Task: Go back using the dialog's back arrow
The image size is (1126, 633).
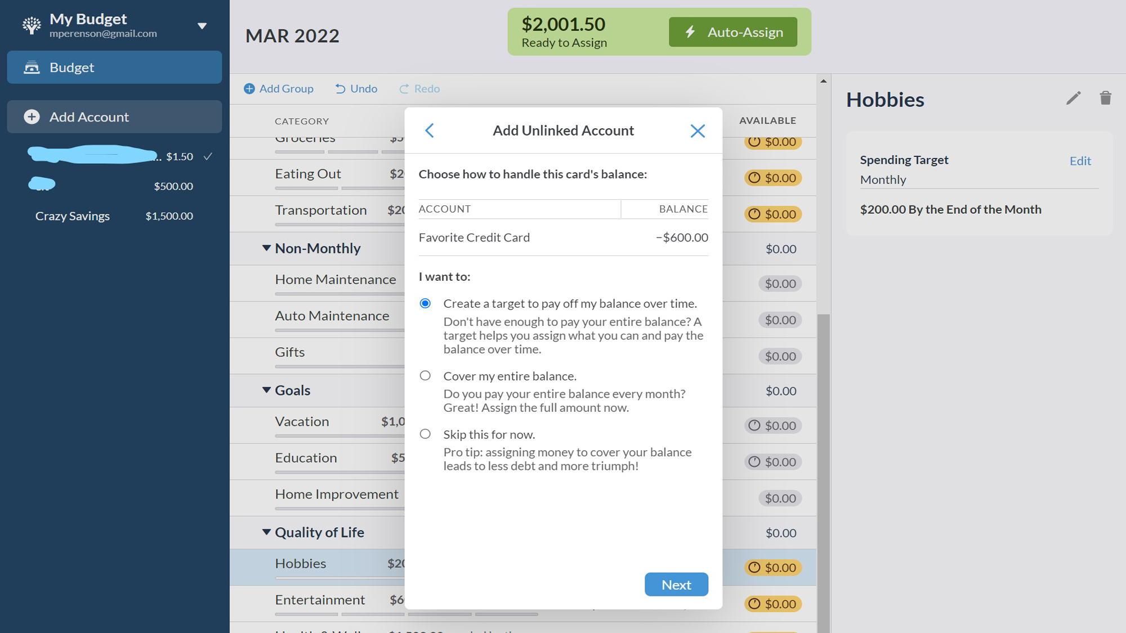Action: pos(430,131)
